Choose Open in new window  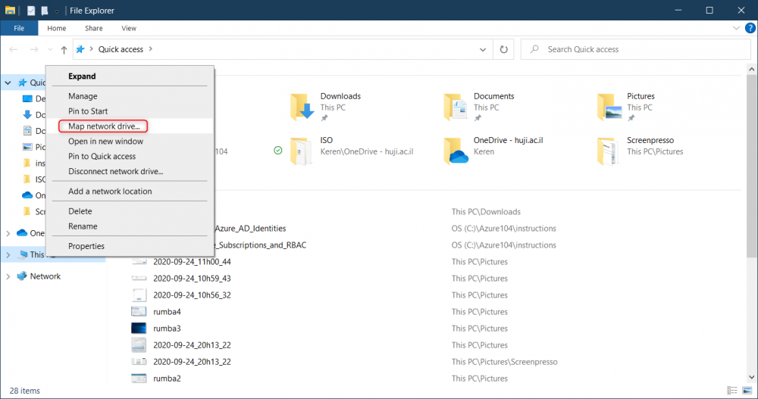(x=105, y=141)
